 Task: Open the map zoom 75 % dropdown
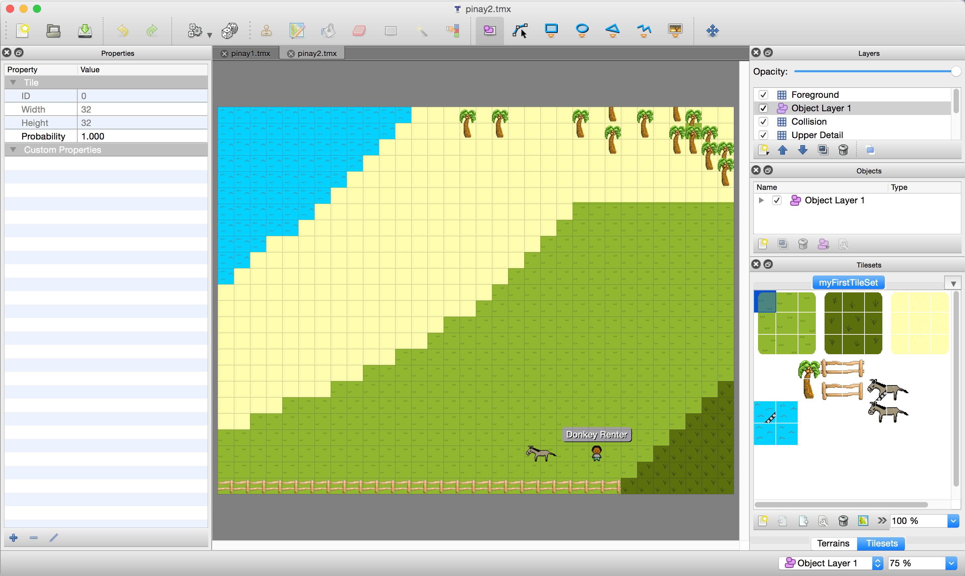[x=951, y=563]
